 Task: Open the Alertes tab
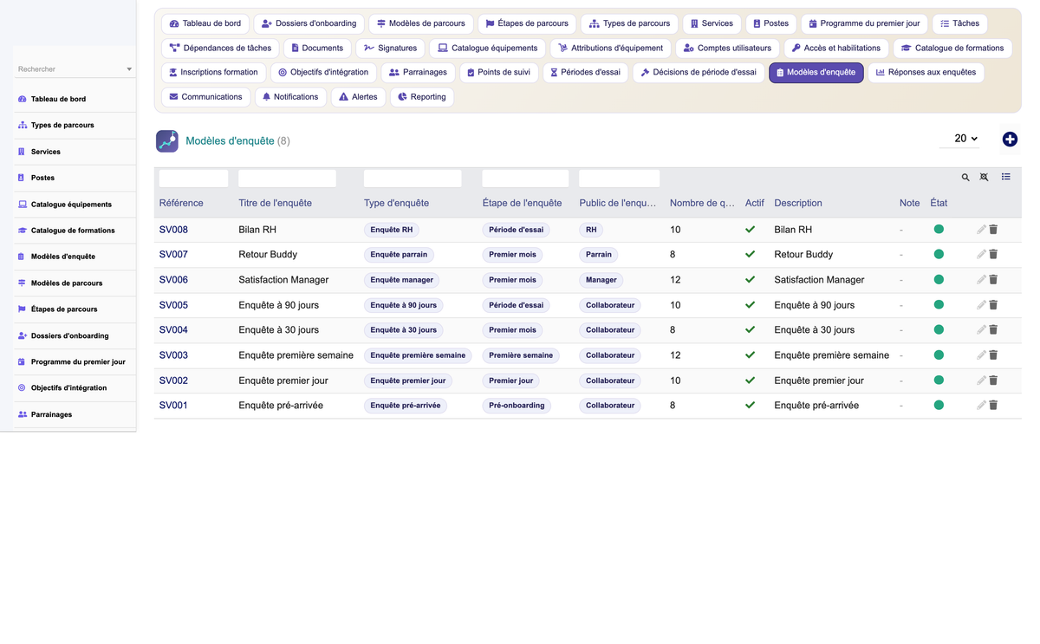(x=358, y=97)
